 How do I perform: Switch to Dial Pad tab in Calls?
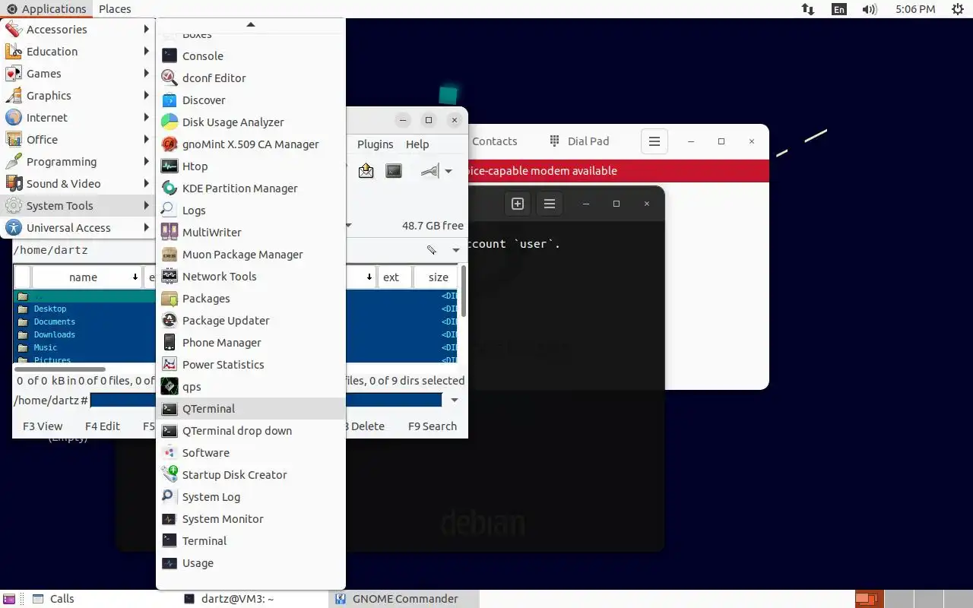[x=579, y=141]
